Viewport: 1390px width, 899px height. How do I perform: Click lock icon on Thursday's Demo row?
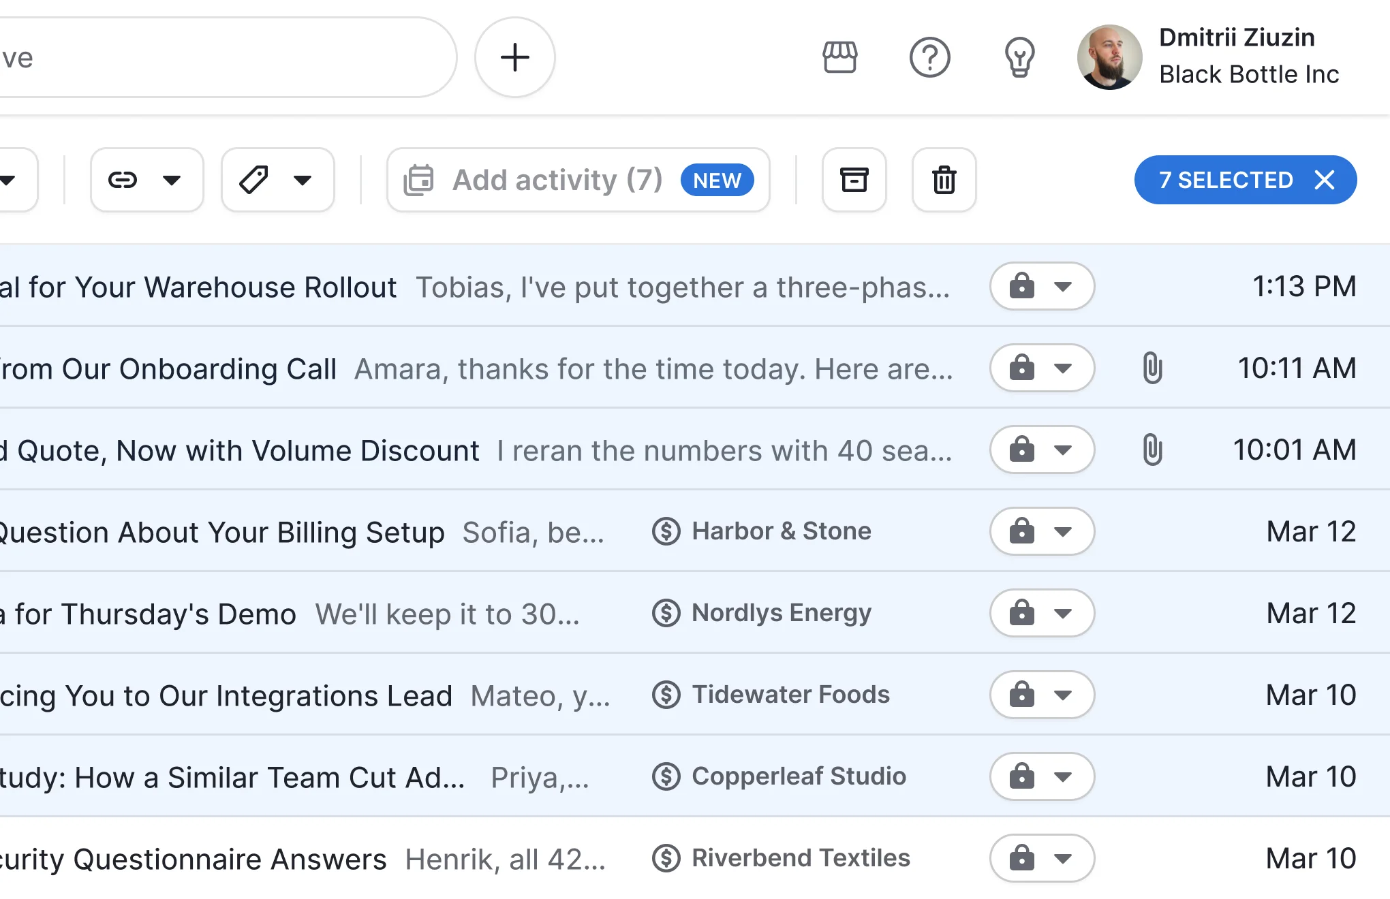[1021, 612]
